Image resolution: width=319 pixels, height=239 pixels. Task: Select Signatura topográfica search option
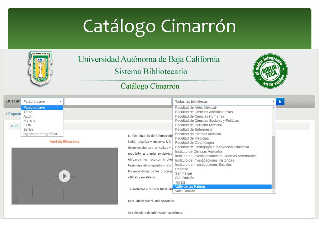42,134
